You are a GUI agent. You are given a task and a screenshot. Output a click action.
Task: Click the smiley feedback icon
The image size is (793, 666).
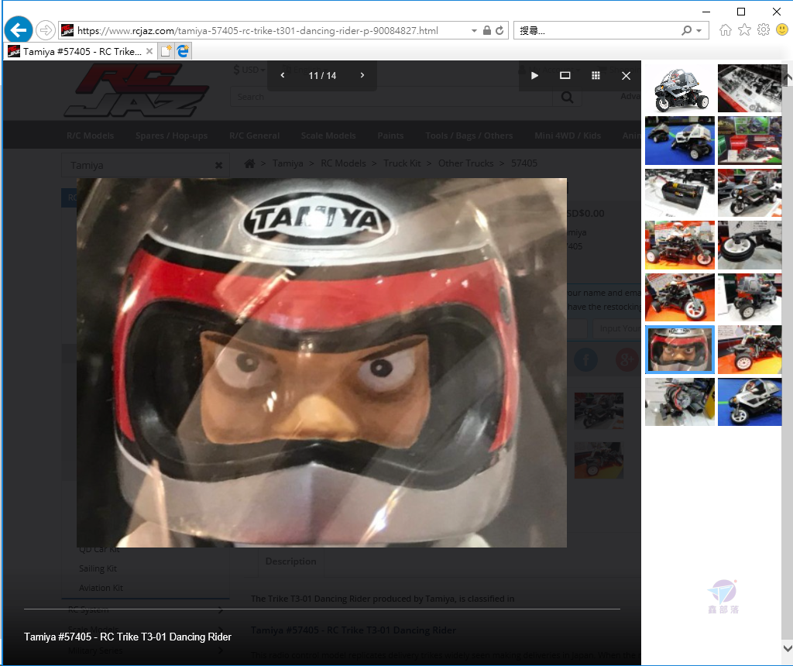[782, 30]
